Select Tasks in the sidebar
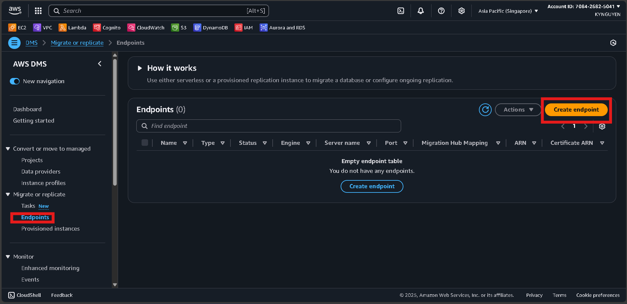The image size is (627, 304). pos(28,206)
